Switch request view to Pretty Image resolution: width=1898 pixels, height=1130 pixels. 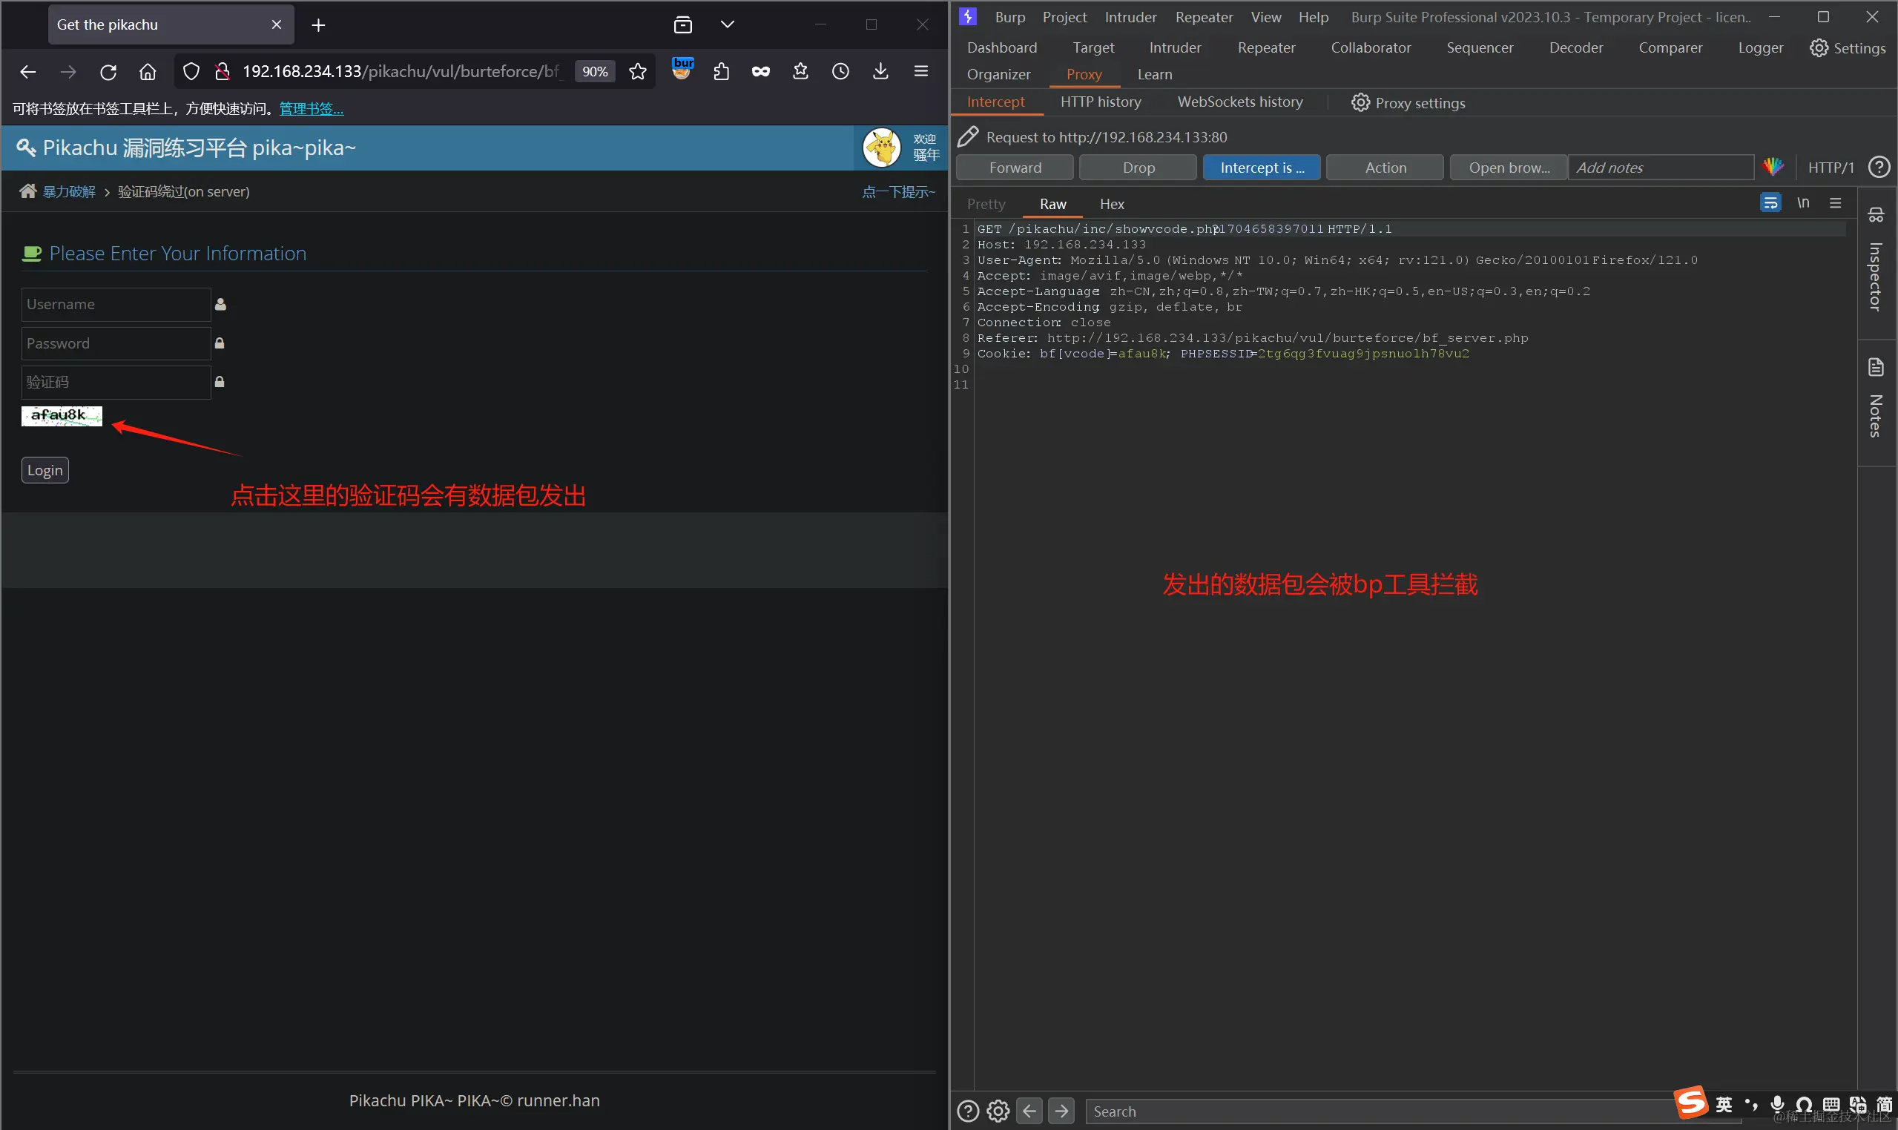pyautogui.click(x=986, y=204)
